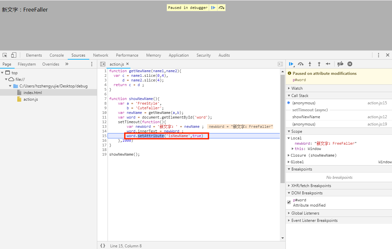Image resolution: width=392 pixels, height=249 pixels.
Task: Expand Event Listener Breakpoints section
Action: [x=314, y=221]
